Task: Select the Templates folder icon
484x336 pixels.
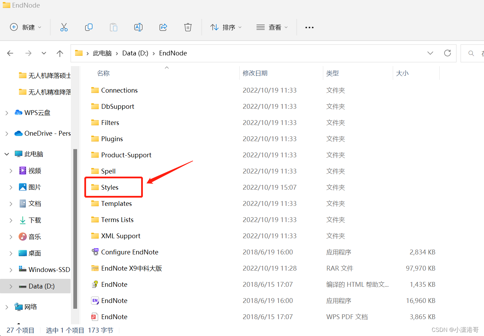Action: pos(95,203)
